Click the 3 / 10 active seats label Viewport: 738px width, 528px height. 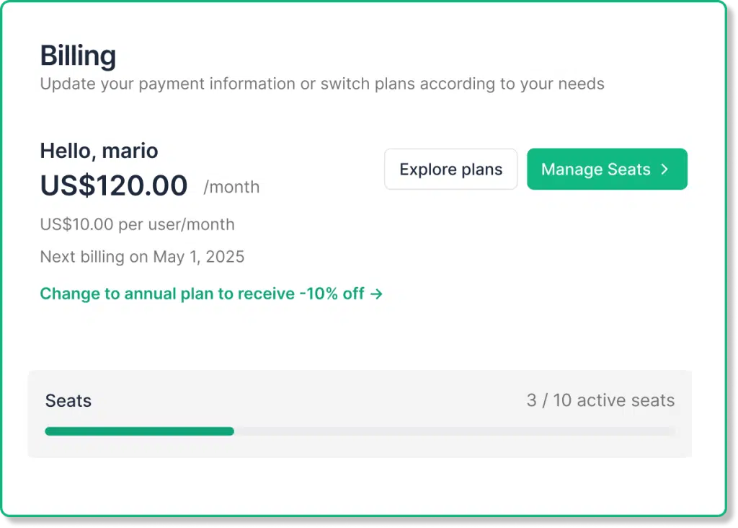point(600,400)
